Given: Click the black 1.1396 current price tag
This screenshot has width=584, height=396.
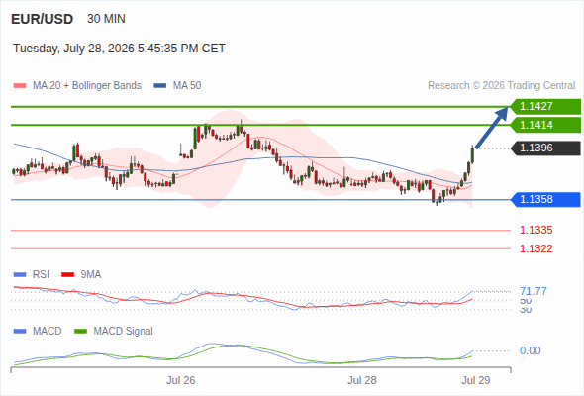Looking at the screenshot, I should [x=545, y=148].
